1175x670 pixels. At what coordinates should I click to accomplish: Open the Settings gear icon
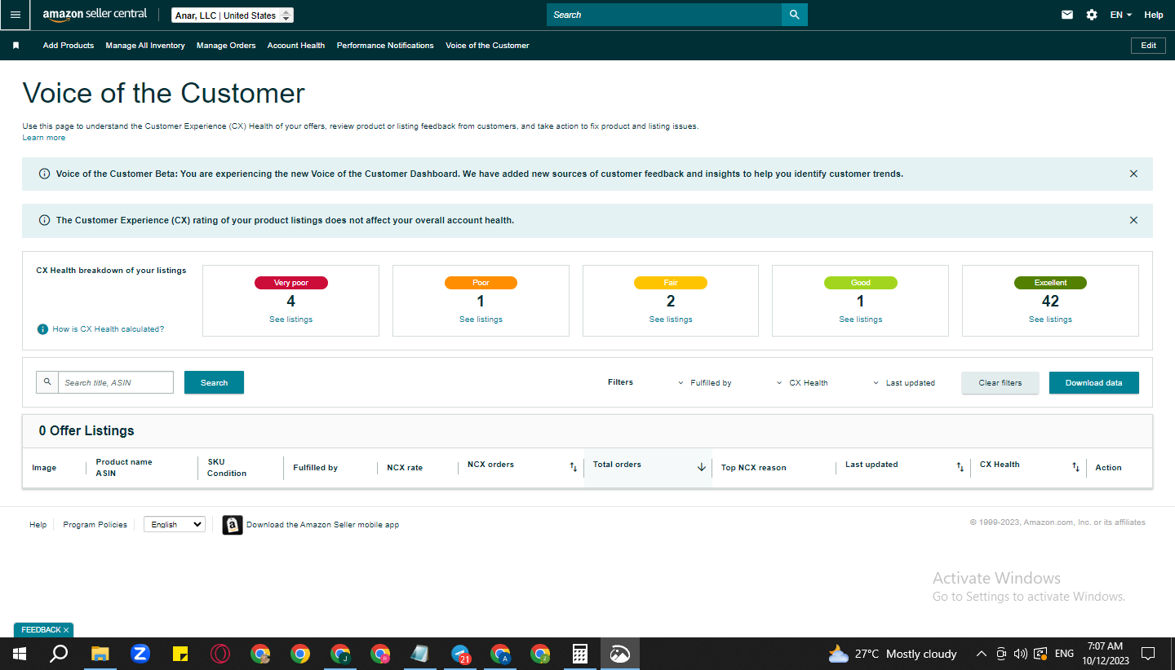(x=1092, y=15)
